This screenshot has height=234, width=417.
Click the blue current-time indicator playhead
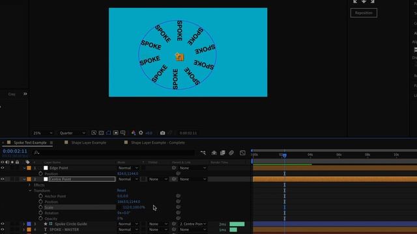click(x=285, y=155)
